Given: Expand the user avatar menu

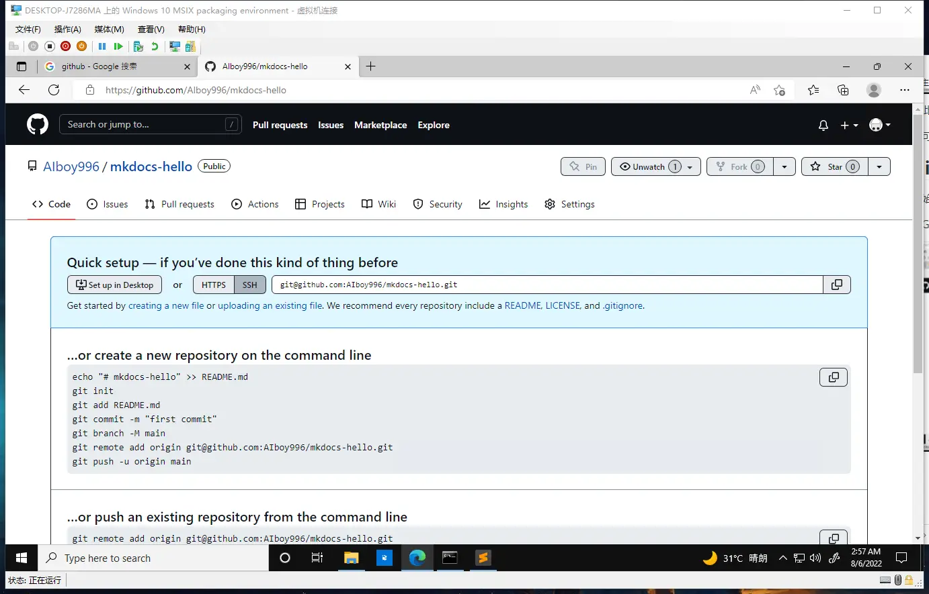Looking at the screenshot, I should [879, 126].
